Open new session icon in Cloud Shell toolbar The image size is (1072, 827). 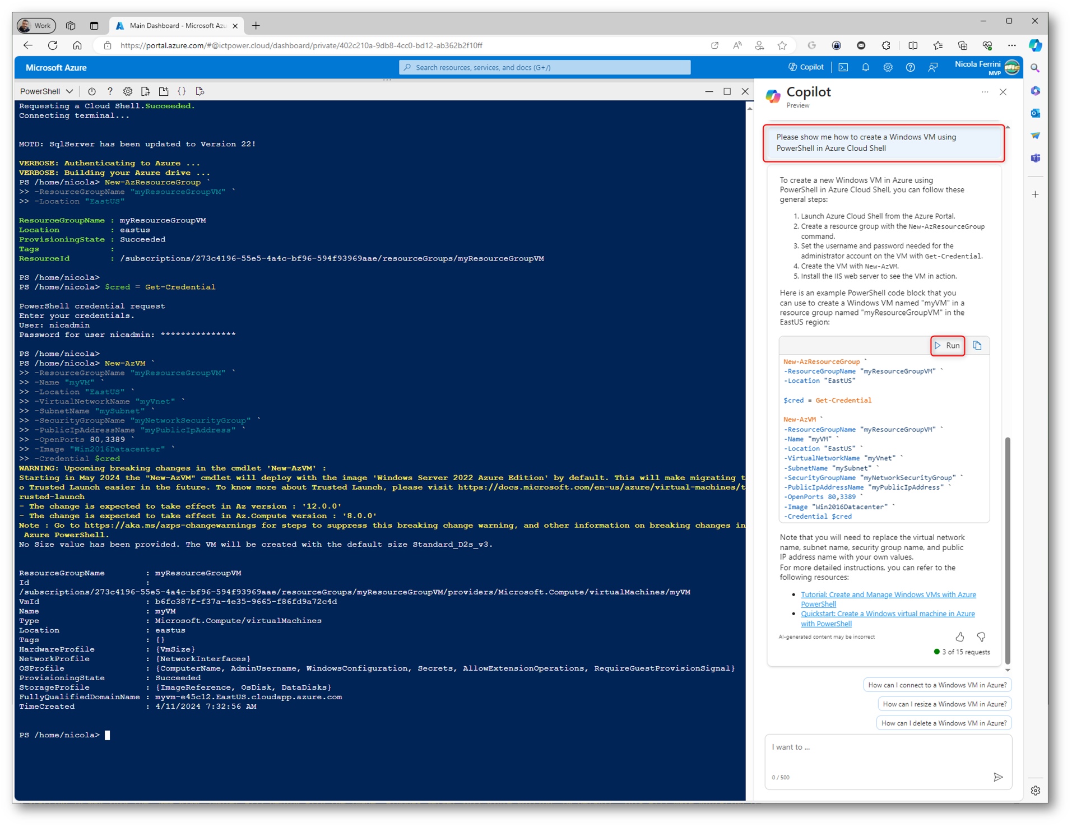coord(164,91)
